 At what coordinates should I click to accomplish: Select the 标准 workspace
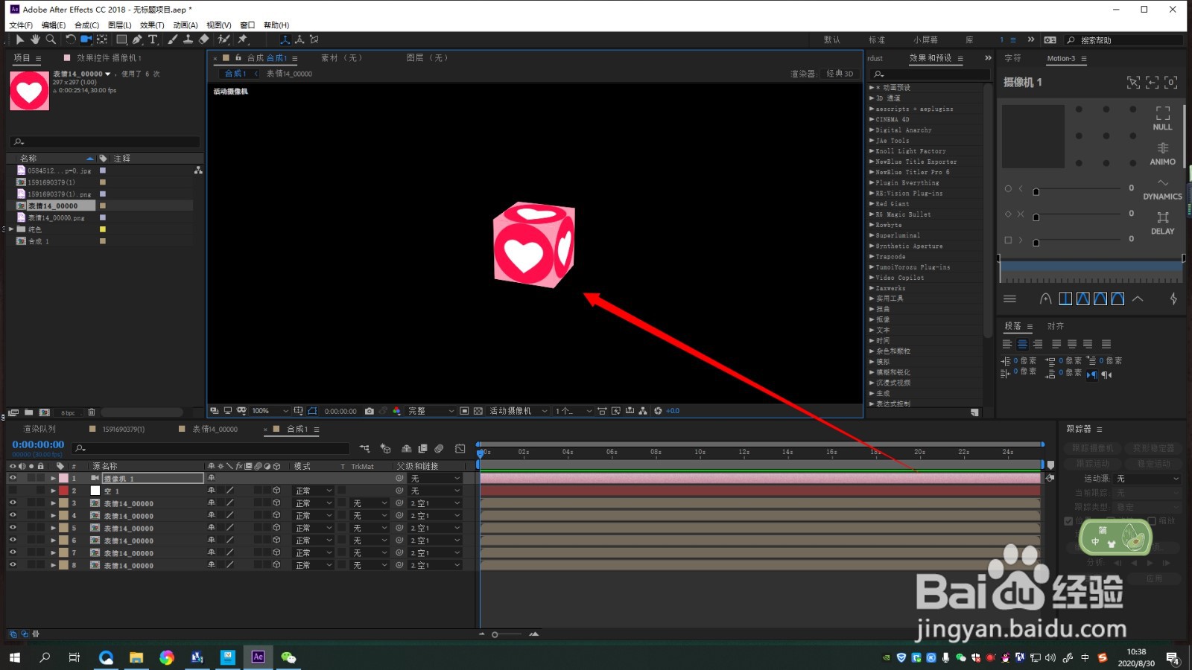[877, 39]
